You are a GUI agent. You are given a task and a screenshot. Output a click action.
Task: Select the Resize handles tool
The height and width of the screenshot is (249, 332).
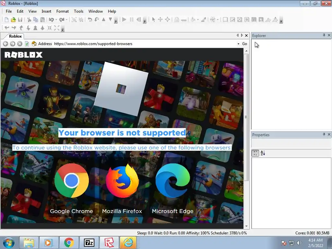(x=168, y=20)
